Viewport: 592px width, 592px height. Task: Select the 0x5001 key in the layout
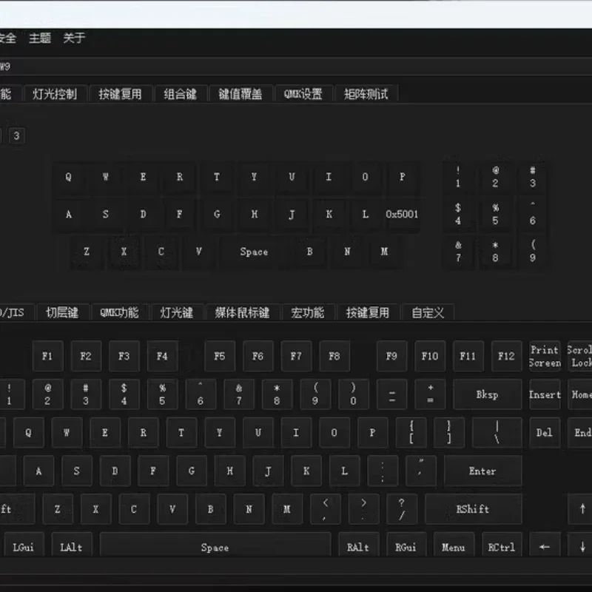[402, 215]
